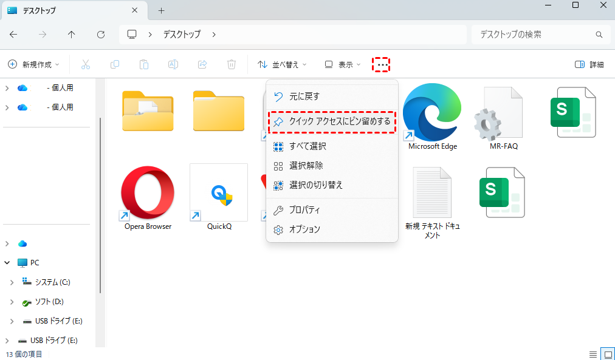This screenshot has width=615, height=360.
Task: Select the Opera Browser shortcut icon
Action: click(148, 193)
